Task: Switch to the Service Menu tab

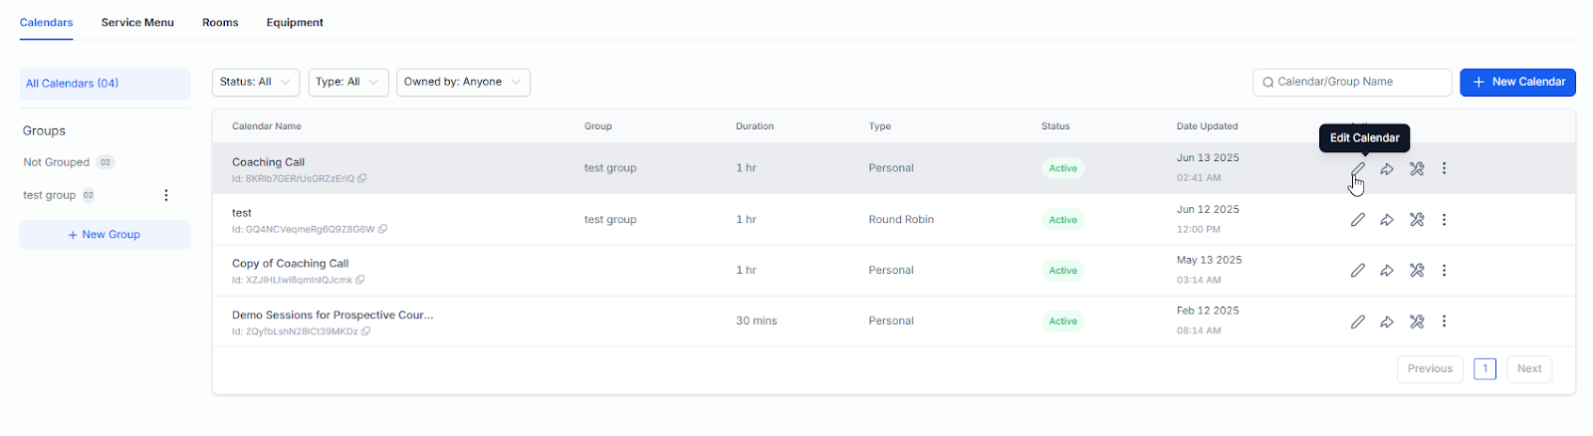Action: click(x=137, y=22)
